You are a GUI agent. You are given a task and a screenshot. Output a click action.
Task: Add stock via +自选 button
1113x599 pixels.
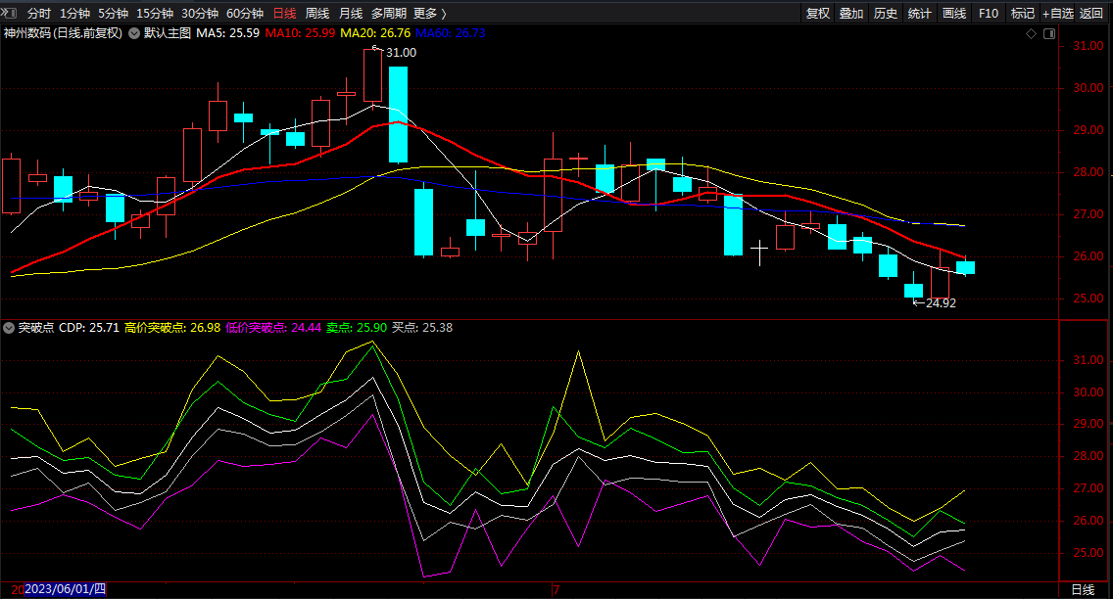click(x=1057, y=14)
